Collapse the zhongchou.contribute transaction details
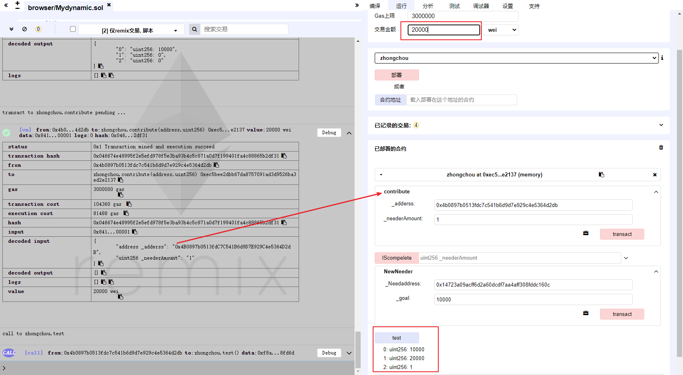Image resolution: width=683 pixels, height=375 pixels. click(x=349, y=133)
